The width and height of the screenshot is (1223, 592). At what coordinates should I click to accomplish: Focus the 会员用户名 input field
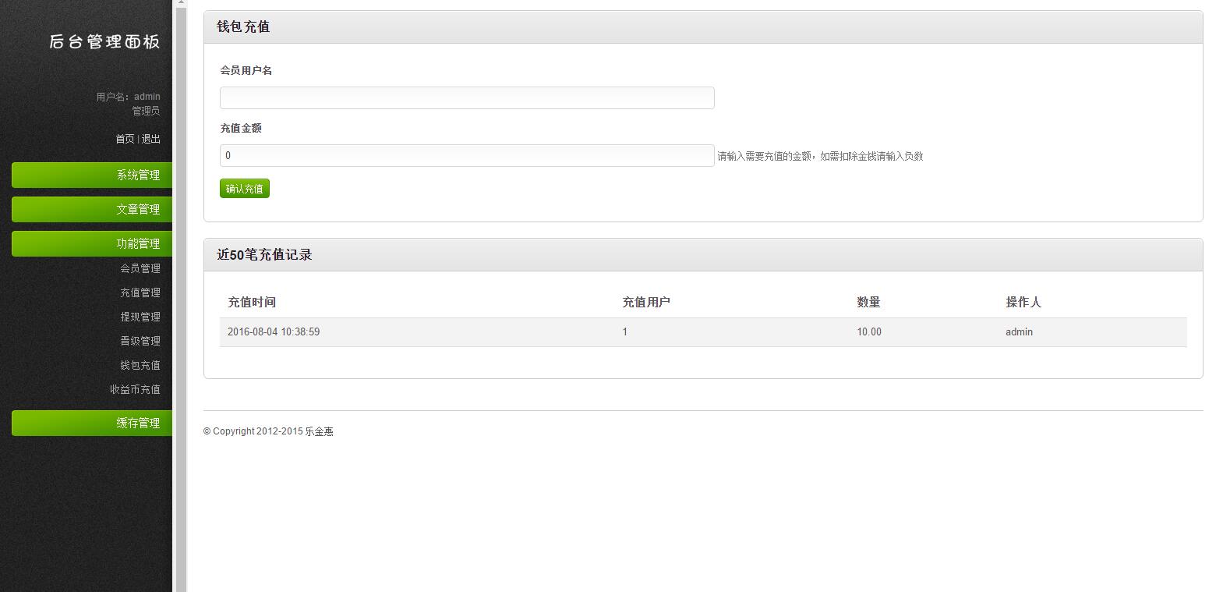[x=467, y=98]
